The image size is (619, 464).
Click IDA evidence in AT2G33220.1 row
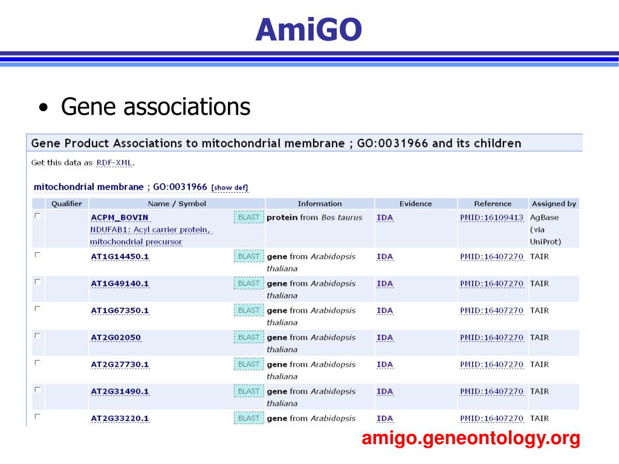385,418
